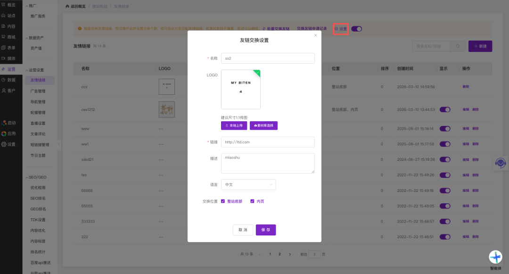Click into the 描述 textarea
This screenshot has height=274, width=509.
[x=268, y=163]
